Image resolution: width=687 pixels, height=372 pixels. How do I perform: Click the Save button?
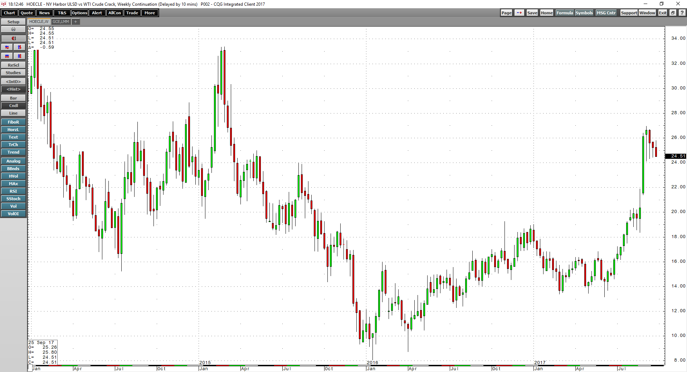tap(532, 13)
